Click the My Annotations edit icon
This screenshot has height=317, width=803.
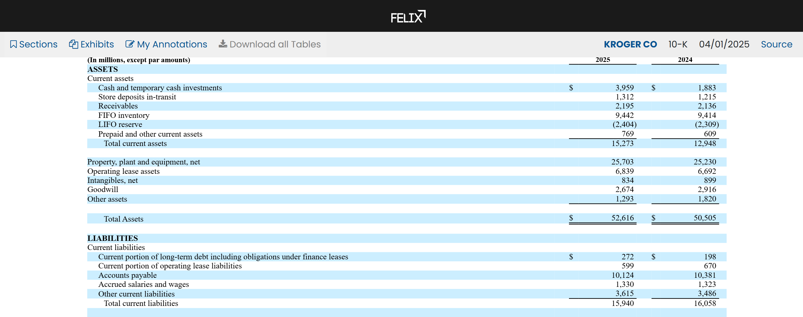tap(130, 44)
